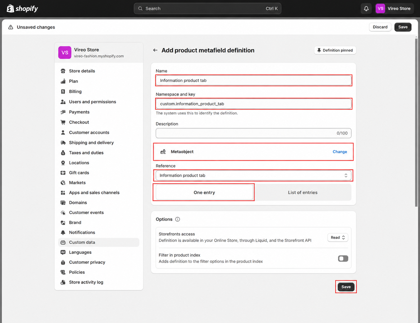Viewport: 420px width, 323px height.
Task: Click the Policies icon
Action: [x=63, y=272]
